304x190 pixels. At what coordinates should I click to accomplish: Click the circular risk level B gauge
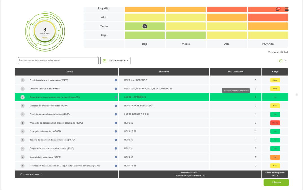45,31
